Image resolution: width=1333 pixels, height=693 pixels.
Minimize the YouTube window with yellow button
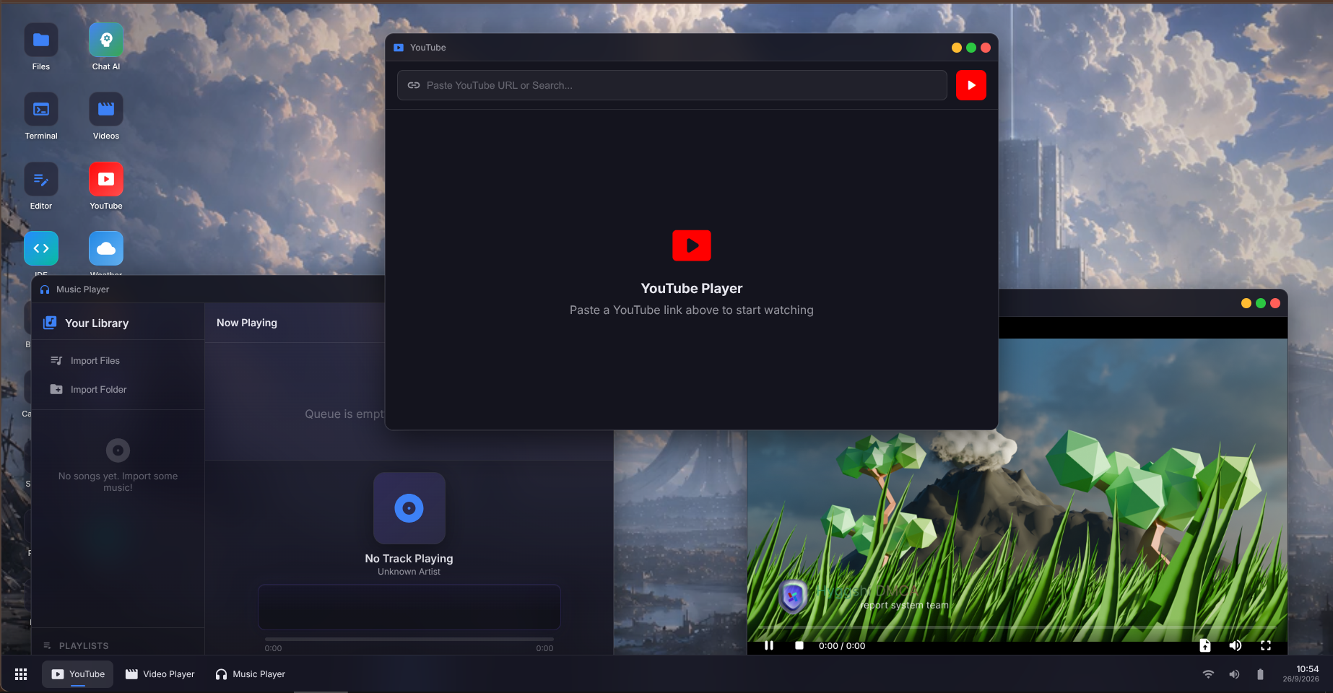957,48
